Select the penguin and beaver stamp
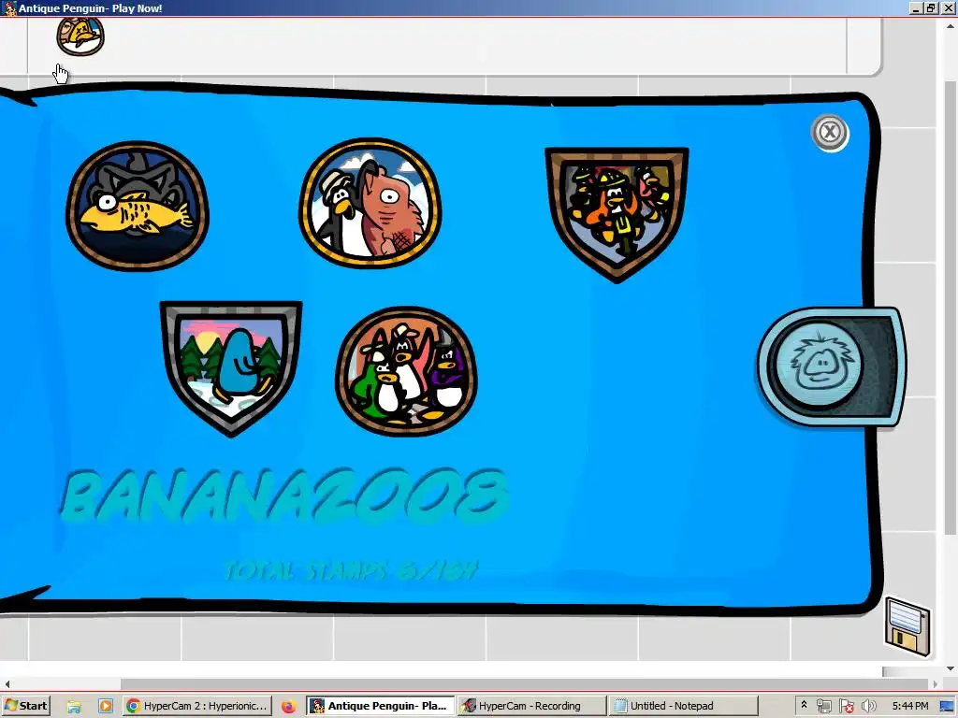The image size is (958, 718). (370, 203)
